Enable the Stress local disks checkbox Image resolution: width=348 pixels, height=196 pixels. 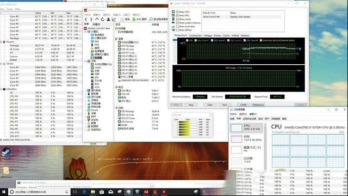click(177, 27)
